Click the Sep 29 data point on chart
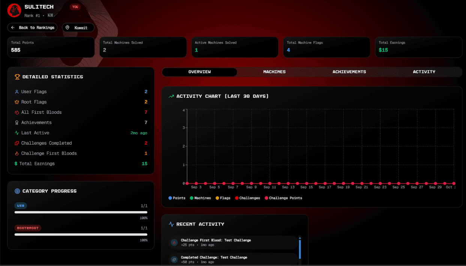466x266 pixels. pyautogui.click(x=435, y=184)
